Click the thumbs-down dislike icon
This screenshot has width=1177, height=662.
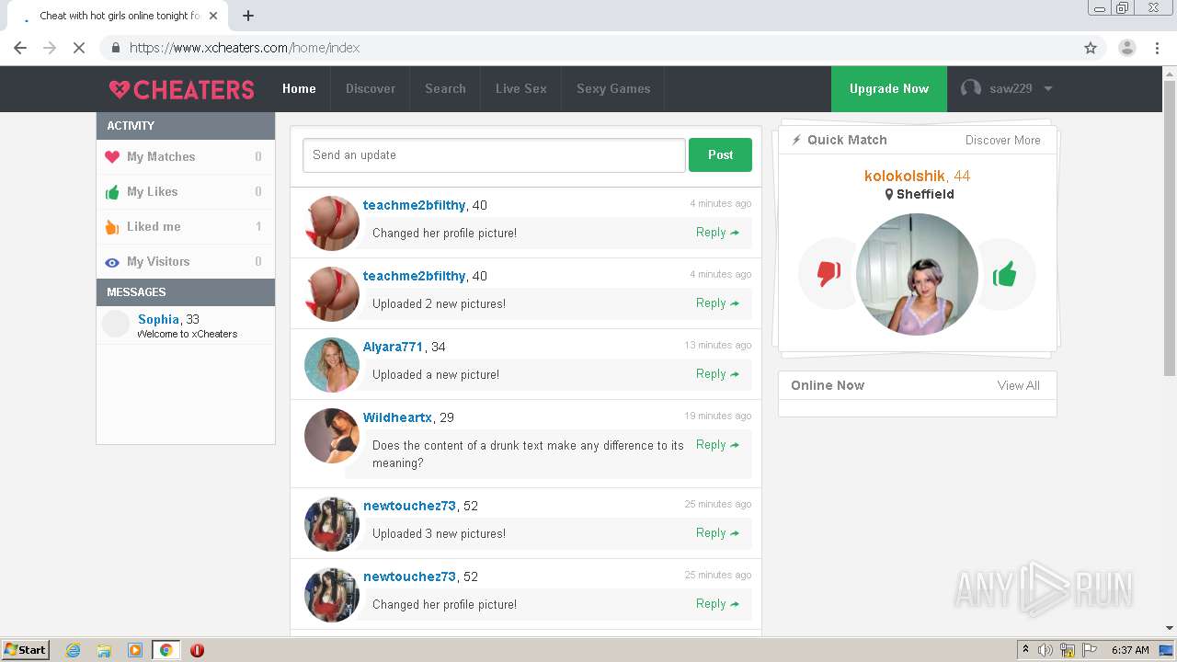[828, 274]
